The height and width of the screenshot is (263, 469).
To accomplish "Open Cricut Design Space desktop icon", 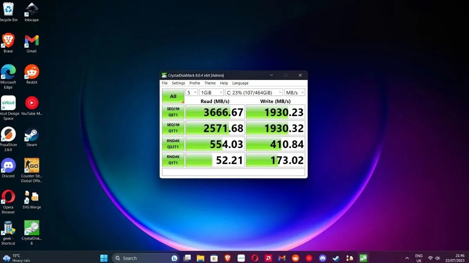I will click(8, 104).
